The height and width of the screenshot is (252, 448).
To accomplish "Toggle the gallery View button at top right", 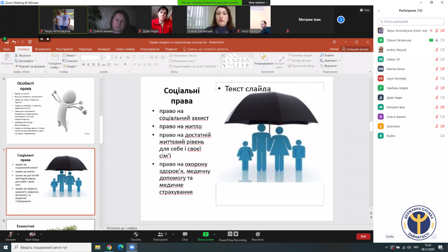I will coord(365,10).
